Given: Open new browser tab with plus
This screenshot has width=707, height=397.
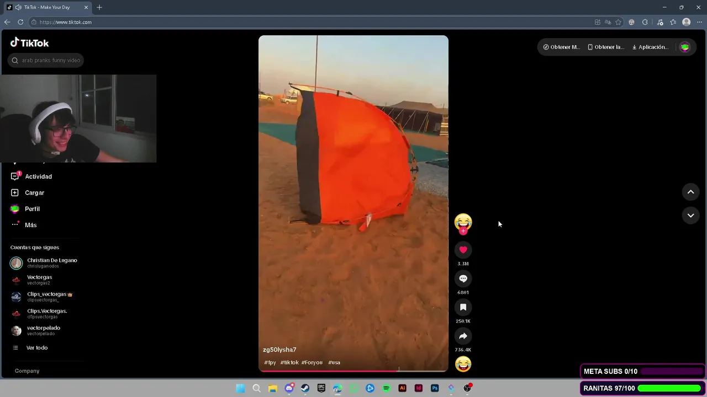Looking at the screenshot, I should [x=99, y=7].
